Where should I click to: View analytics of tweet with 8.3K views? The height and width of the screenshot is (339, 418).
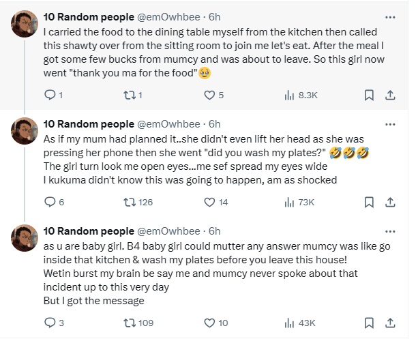pyautogui.click(x=288, y=95)
